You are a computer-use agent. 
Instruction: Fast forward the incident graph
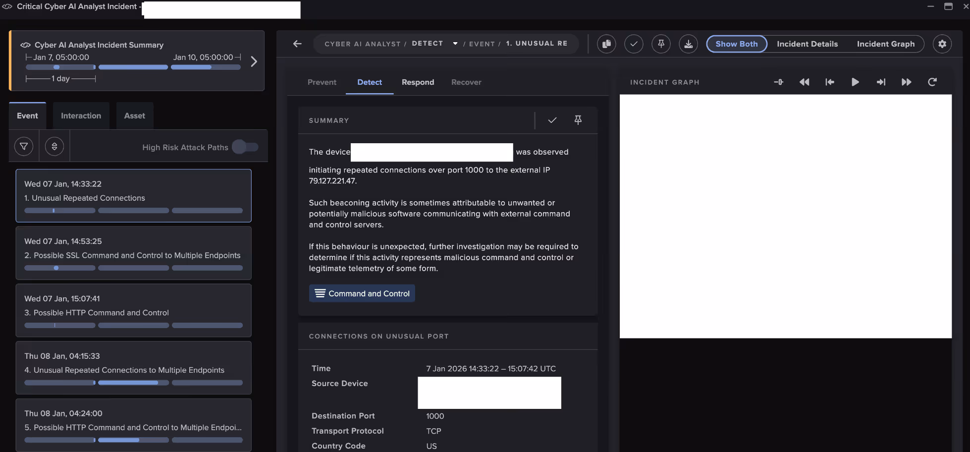(x=907, y=82)
